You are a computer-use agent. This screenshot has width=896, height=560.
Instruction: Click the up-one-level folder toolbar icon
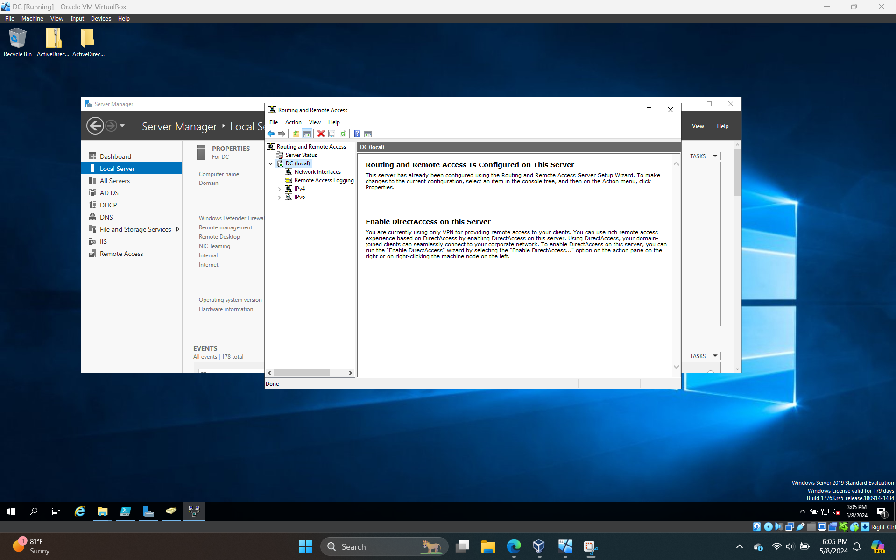coord(296,134)
